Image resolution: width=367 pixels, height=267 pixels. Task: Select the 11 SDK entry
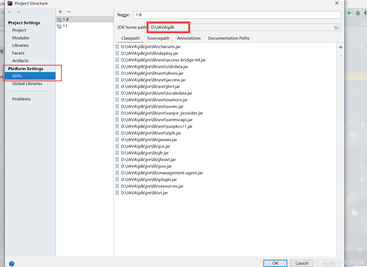coord(85,26)
